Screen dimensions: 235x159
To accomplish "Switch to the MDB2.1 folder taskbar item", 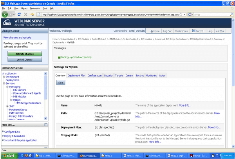I will (x=111, y=156).
